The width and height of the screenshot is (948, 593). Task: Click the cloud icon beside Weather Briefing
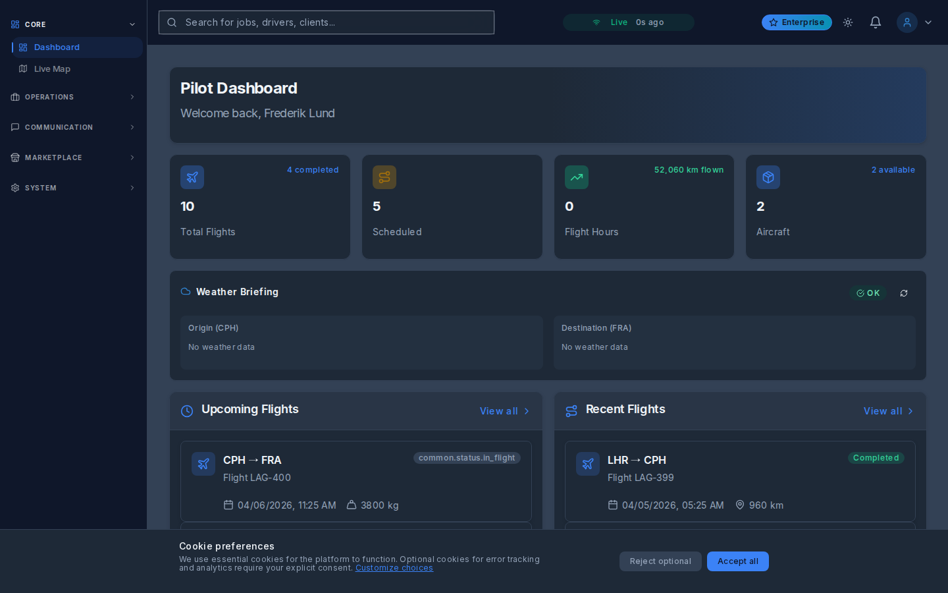click(x=185, y=291)
